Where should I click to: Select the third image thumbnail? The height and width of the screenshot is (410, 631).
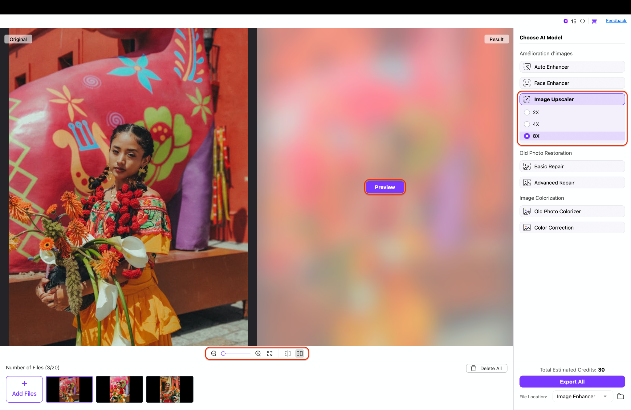coord(169,389)
